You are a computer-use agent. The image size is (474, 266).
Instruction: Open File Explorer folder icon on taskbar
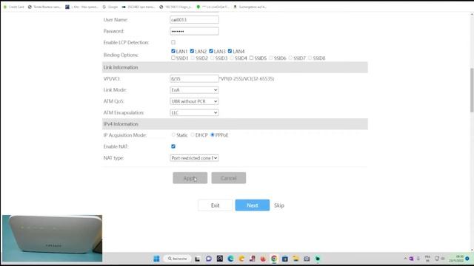(296, 259)
